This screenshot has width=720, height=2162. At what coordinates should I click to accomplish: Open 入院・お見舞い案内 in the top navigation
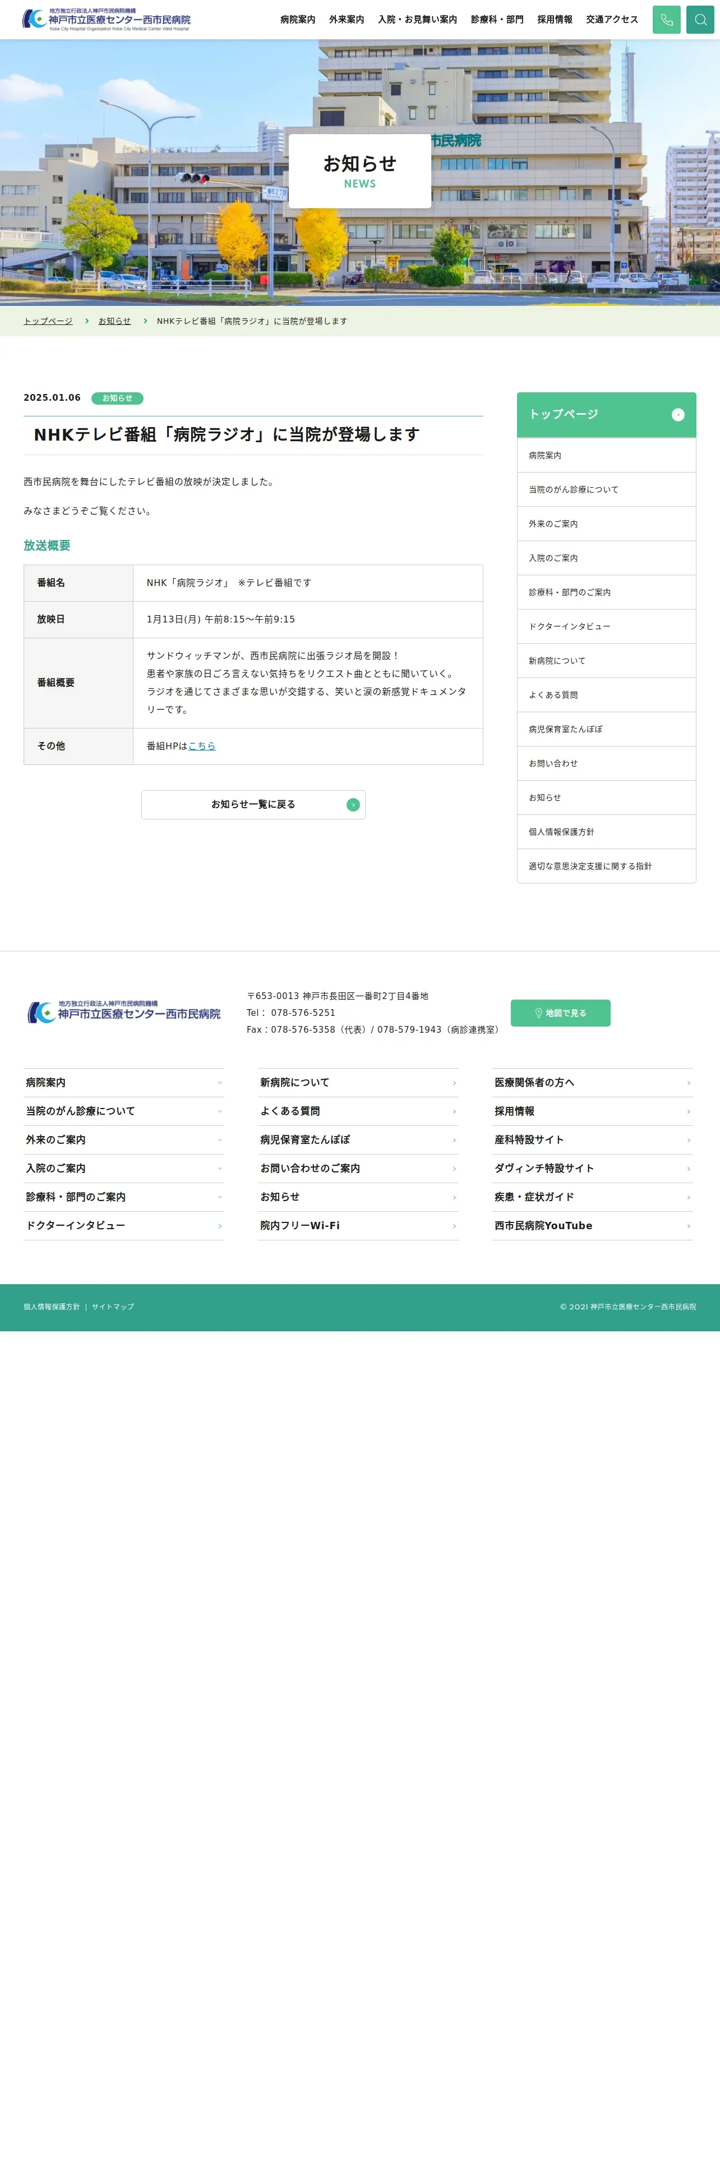(417, 19)
